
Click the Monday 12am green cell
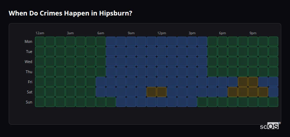coord(40,41)
